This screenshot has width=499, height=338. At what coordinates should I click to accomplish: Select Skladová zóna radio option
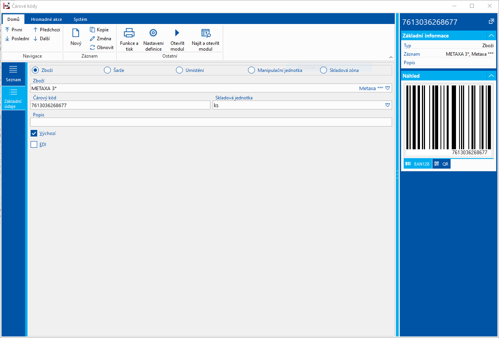tap(323, 70)
